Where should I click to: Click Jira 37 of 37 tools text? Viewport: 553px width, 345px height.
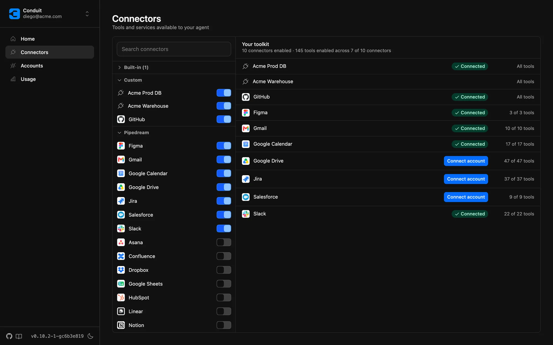pos(519,179)
